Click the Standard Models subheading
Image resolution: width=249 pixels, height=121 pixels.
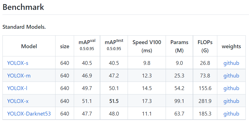[24, 27]
